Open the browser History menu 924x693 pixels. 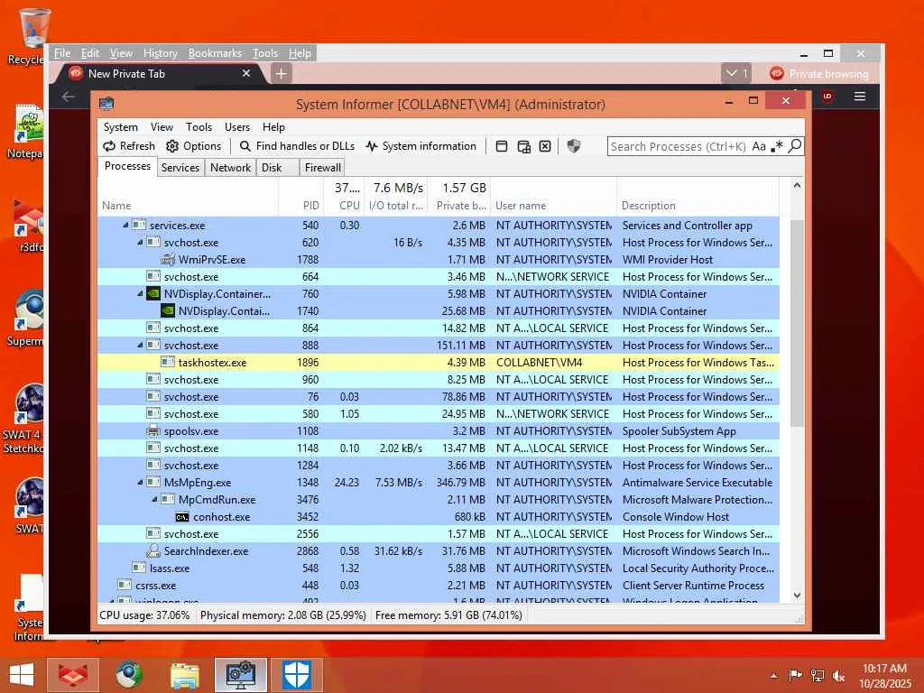[x=161, y=53]
